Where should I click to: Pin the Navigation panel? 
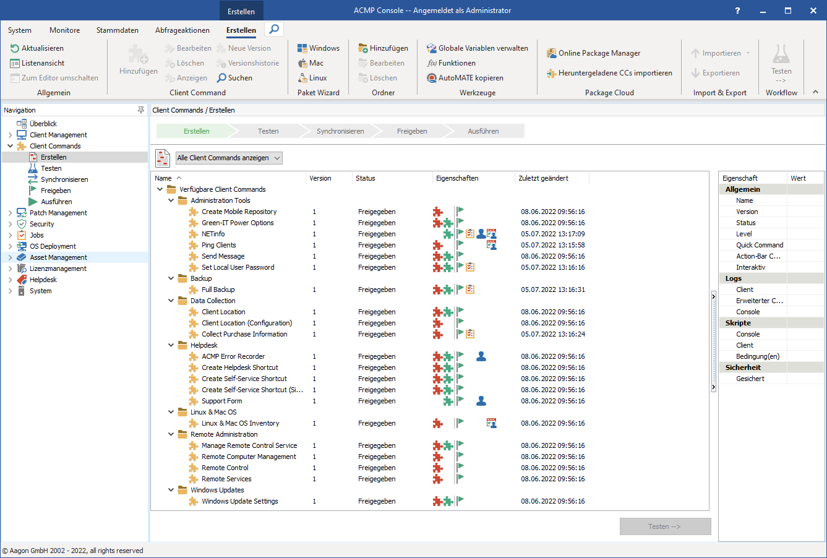pyautogui.click(x=141, y=110)
